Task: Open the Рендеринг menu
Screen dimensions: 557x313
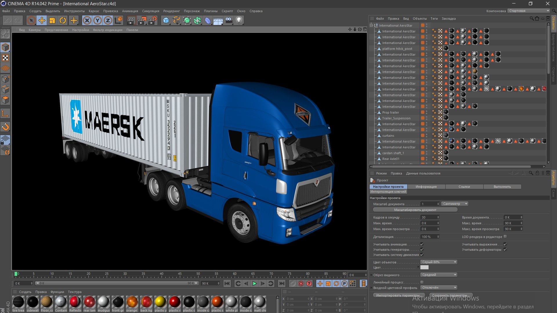Action: 171,11
